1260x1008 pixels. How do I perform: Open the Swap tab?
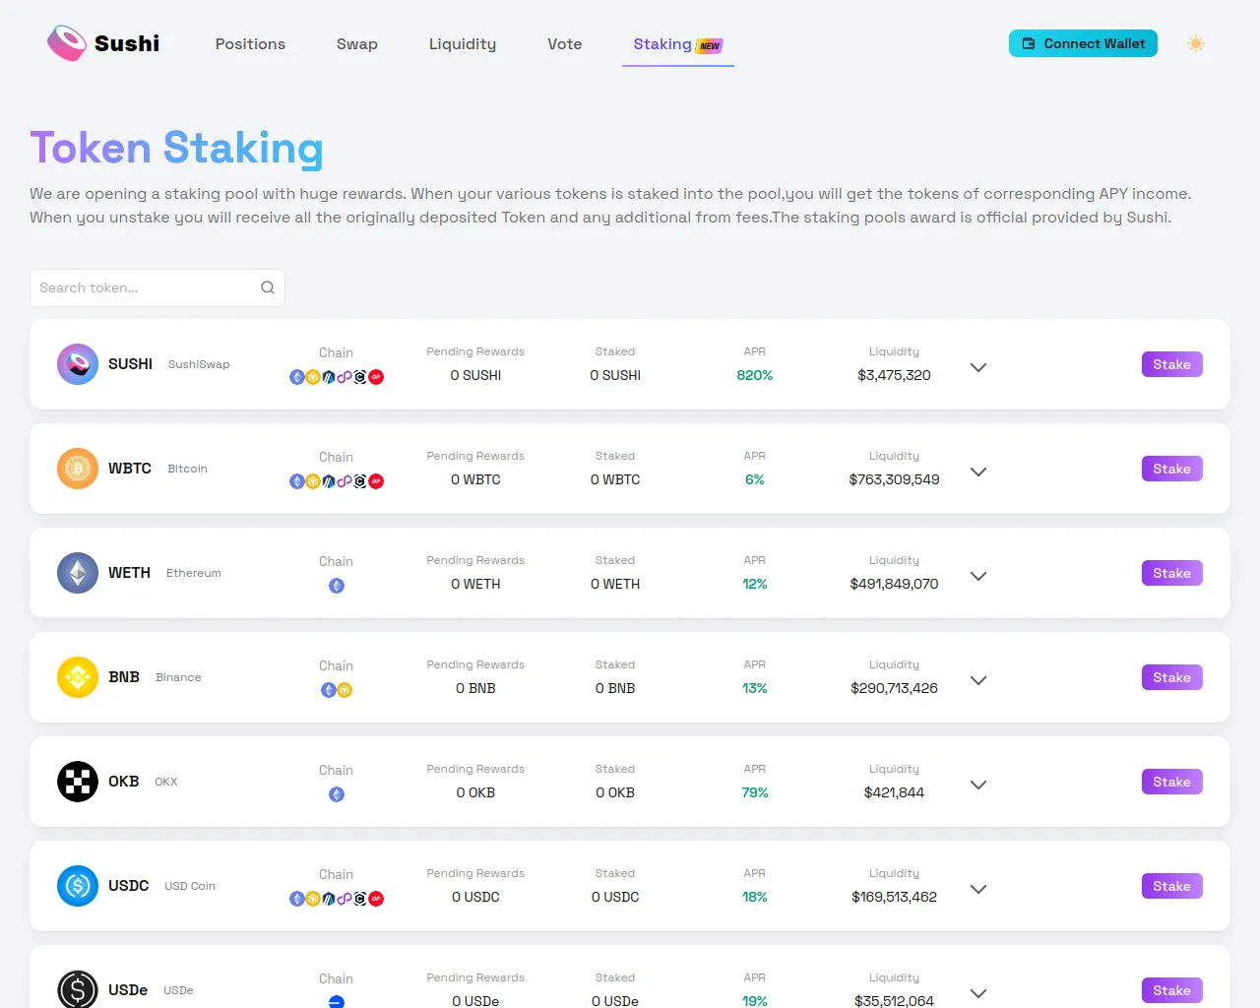tap(357, 44)
